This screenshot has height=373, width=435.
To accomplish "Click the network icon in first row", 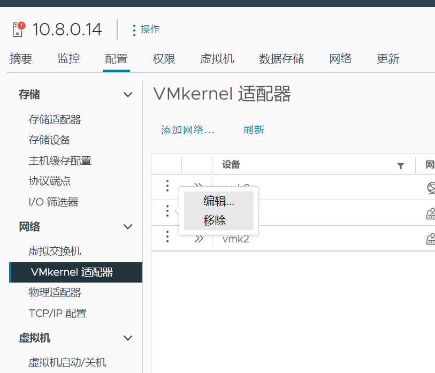I will [x=431, y=187].
